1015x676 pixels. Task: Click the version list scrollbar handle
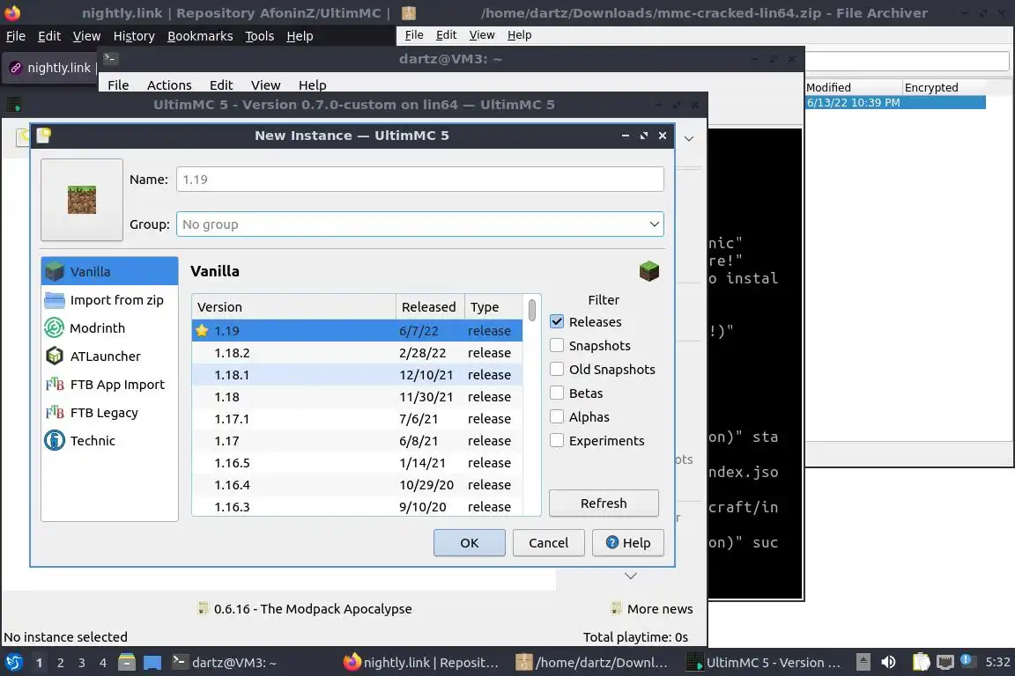point(531,310)
